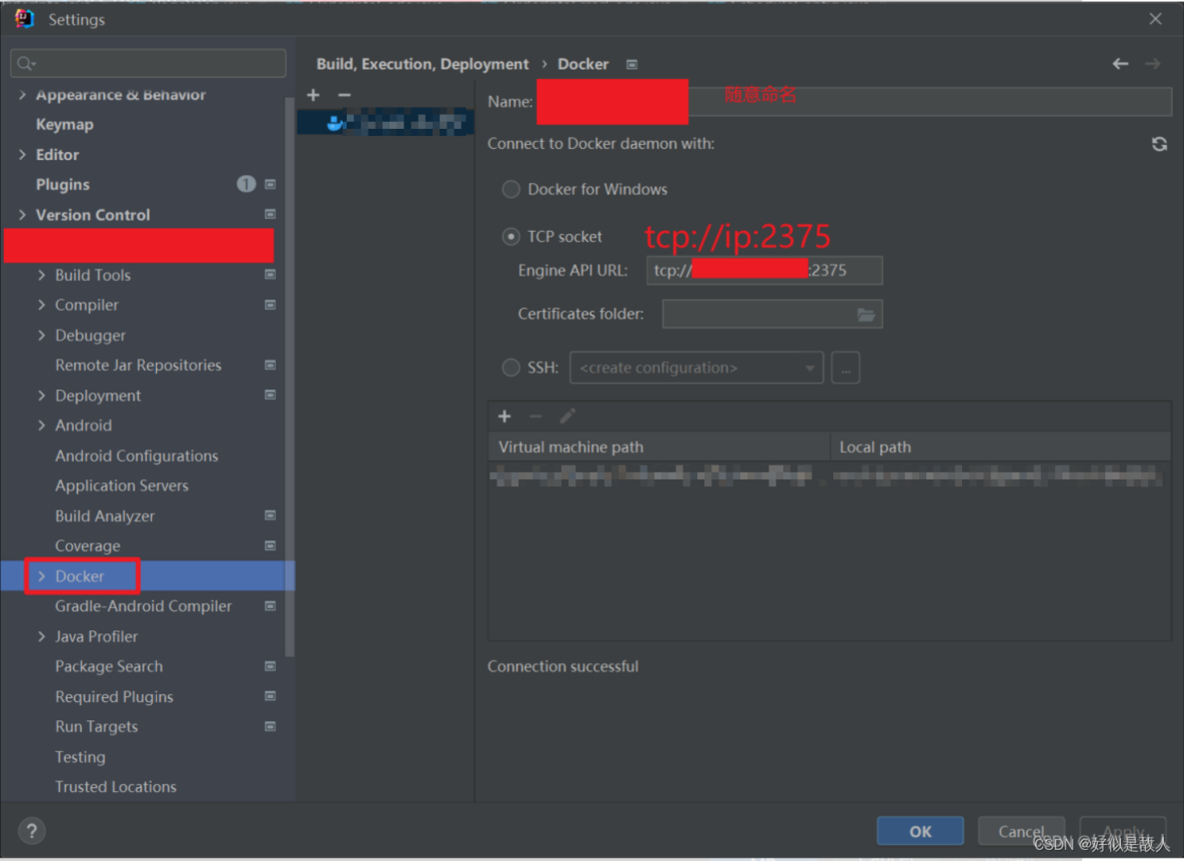Screen dimensions: 1184x861
Task: Open the SSH create configuration dropdown
Action: click(x=696, y=368)
